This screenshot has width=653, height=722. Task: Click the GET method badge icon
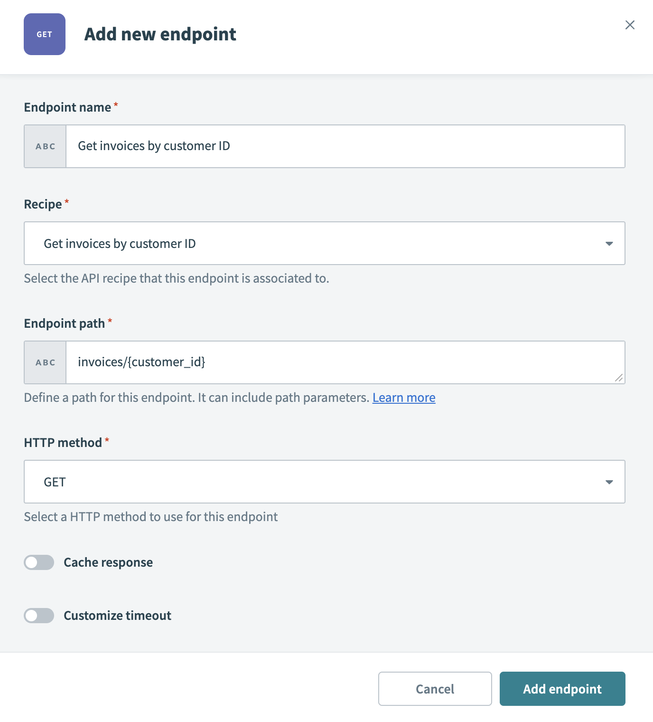44,34
